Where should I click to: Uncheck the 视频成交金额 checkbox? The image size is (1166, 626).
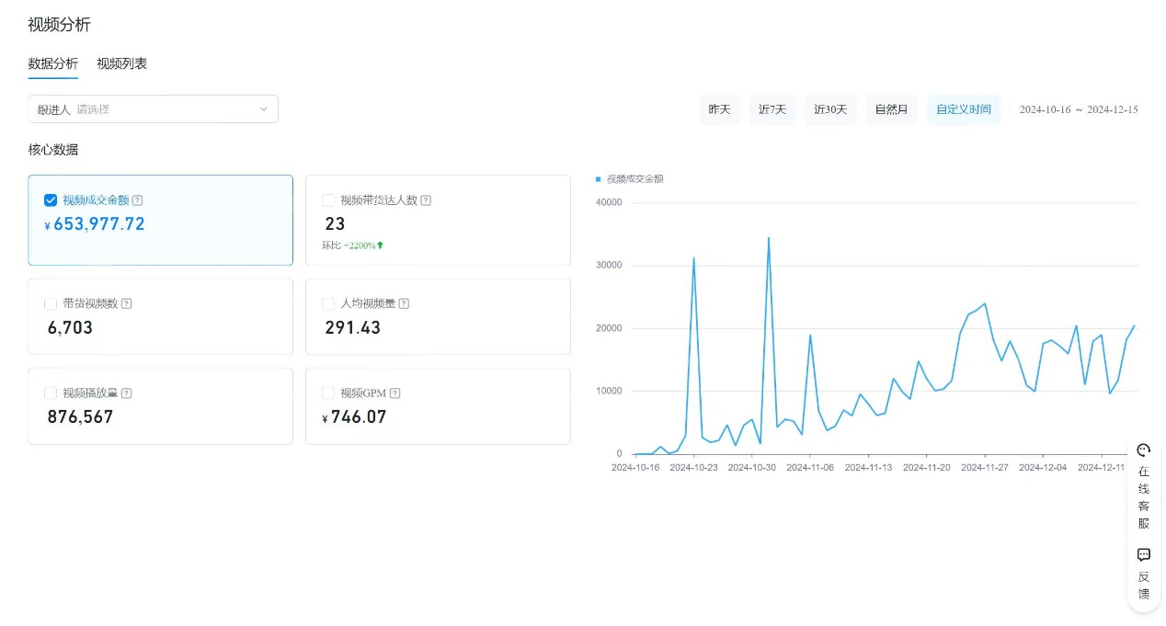[51, 200]
